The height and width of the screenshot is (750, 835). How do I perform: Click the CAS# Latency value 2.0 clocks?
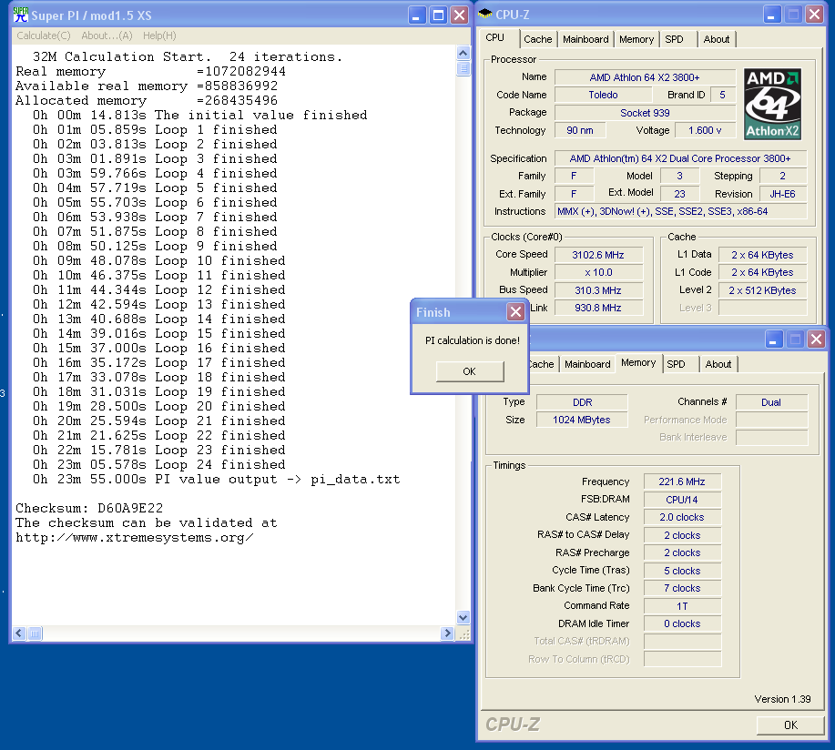pos(682,517)
